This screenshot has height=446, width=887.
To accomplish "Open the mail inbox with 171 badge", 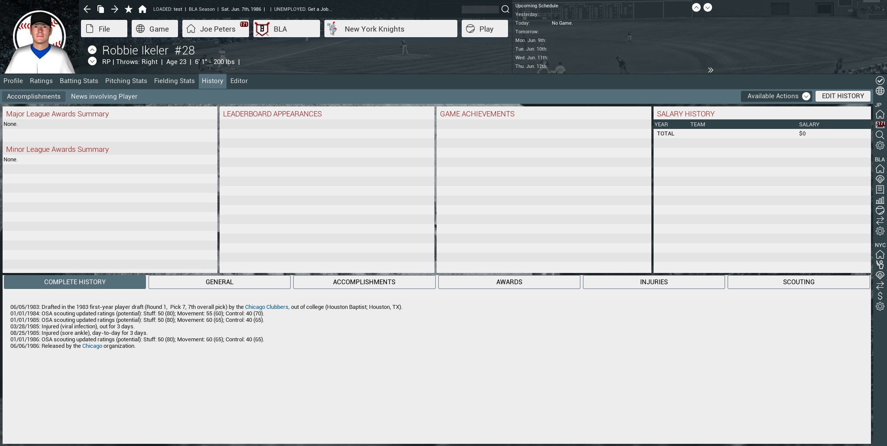I will pos(880,125).
